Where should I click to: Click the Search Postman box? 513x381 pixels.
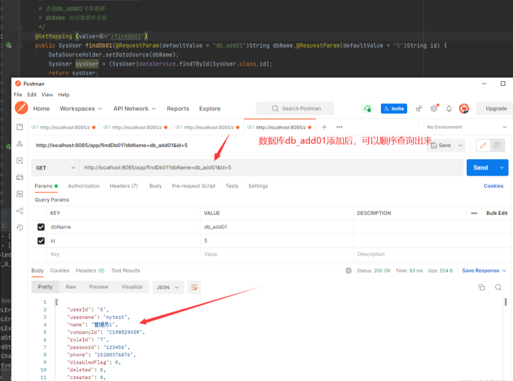(295, 108)
